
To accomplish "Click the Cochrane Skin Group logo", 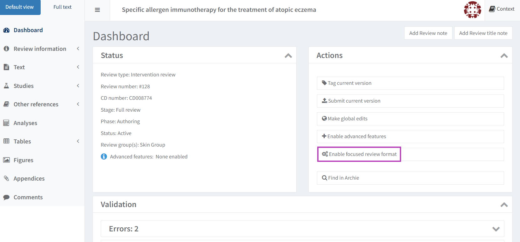I will click(x=472, y=10).
